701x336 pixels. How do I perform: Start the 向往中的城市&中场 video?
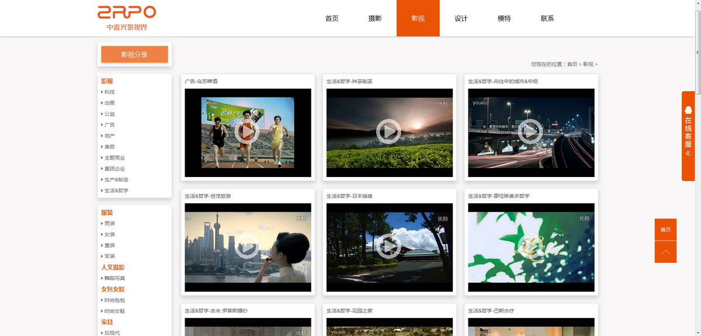pos(530,131)
